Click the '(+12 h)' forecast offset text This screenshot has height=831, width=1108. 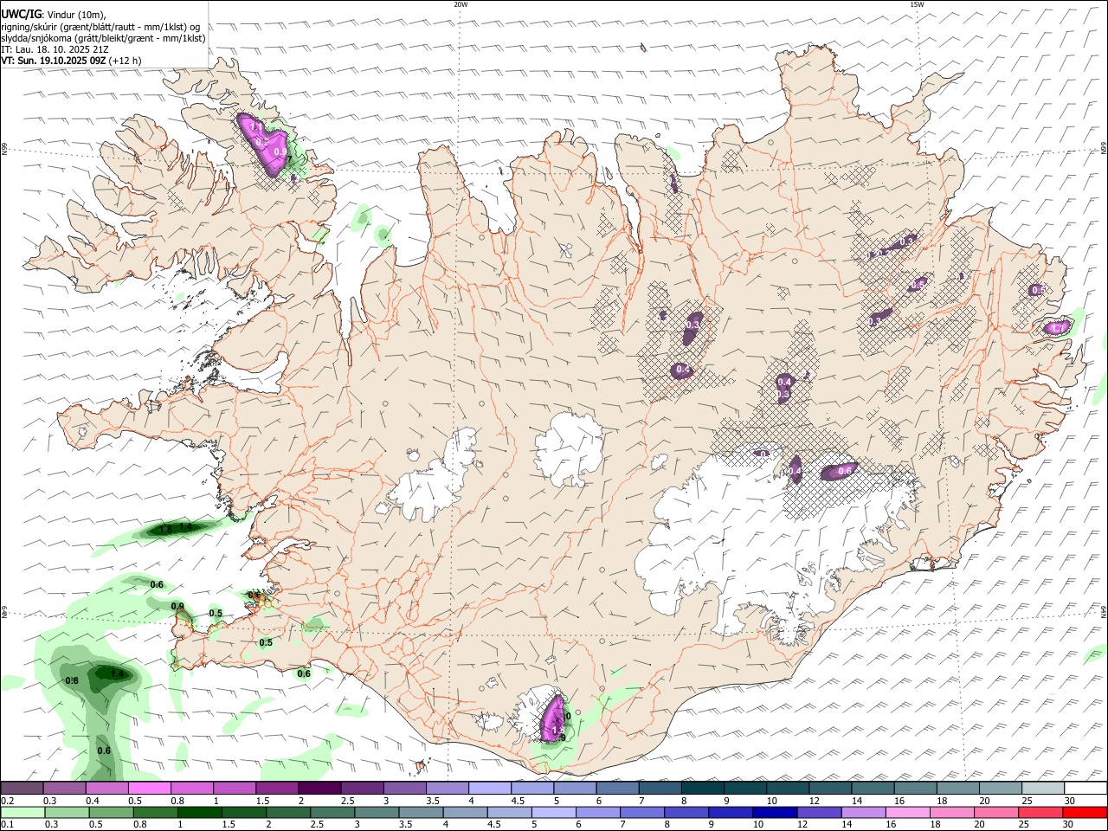pyautogui.click(x=126, y=61)
